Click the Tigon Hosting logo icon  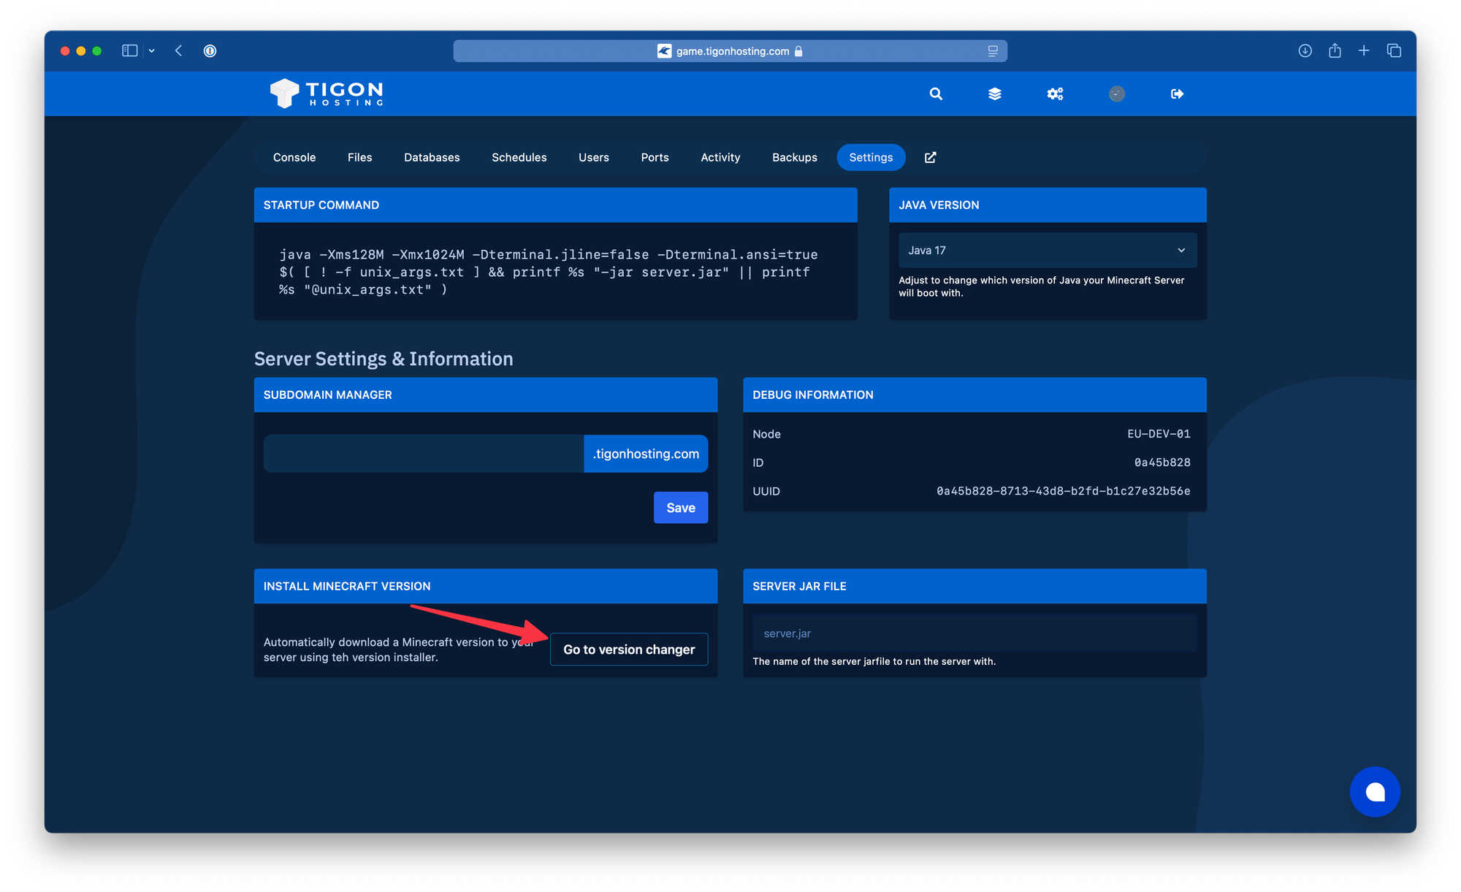pos(286,93)
